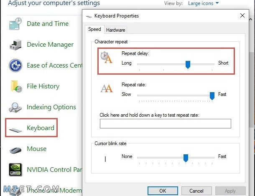Switch to the Hardware tab
This screenshot has height=196, width=255.
115,30
